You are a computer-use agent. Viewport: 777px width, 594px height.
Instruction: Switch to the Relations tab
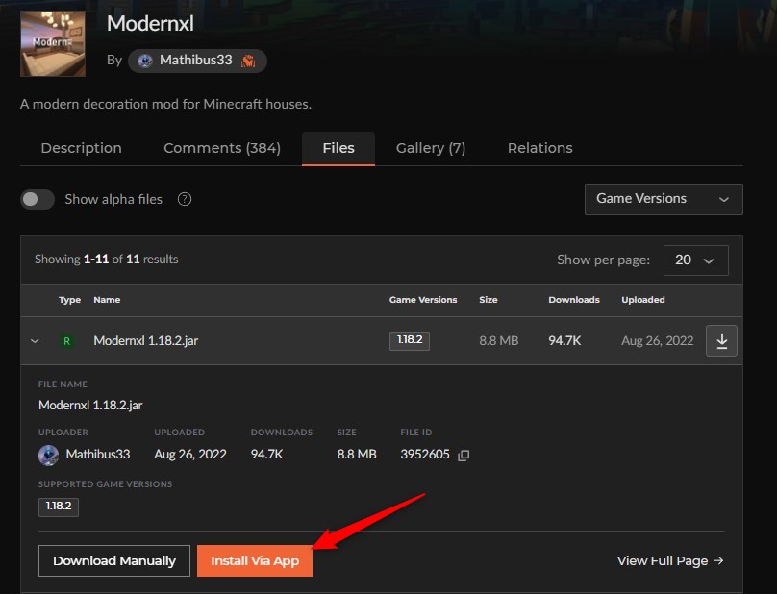pyautogui.click(x=540, y=148)
